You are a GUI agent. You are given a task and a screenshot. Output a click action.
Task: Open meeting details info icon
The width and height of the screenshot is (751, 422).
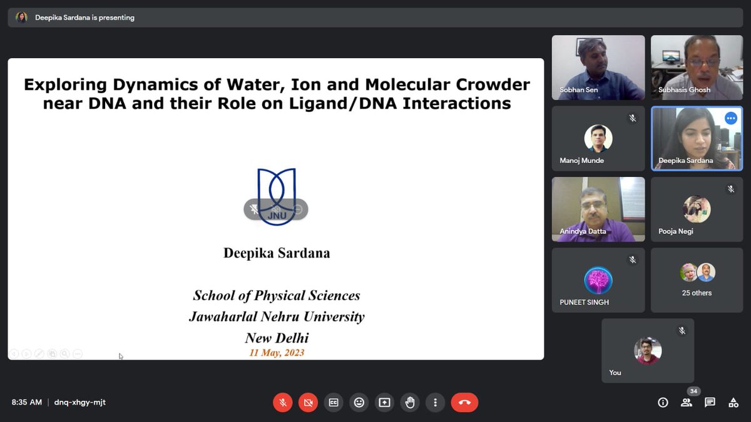pyautogui.click(x=663, y=403)
